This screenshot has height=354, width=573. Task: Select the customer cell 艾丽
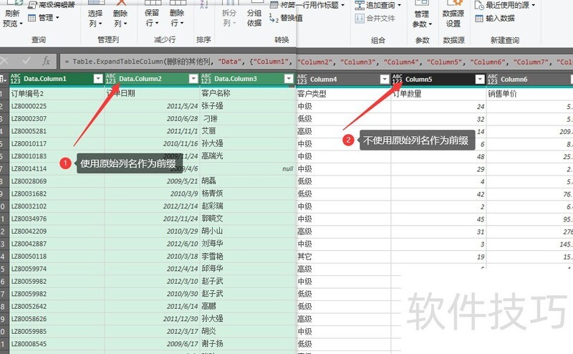[247, 131]
